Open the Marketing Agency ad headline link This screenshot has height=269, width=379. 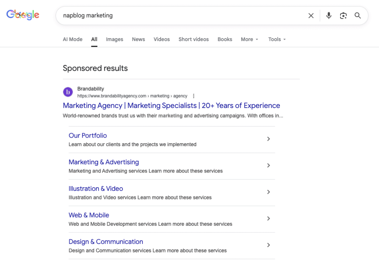pyautogui.click(x=171, y=105)
